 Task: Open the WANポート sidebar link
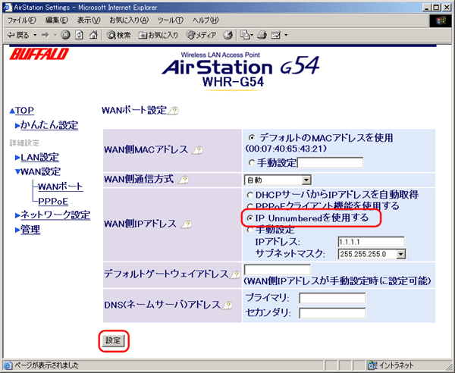pos(61,186)
